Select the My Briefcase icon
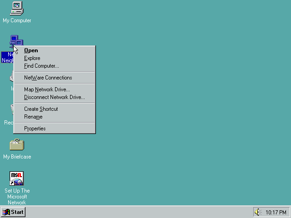 (17, 144)
